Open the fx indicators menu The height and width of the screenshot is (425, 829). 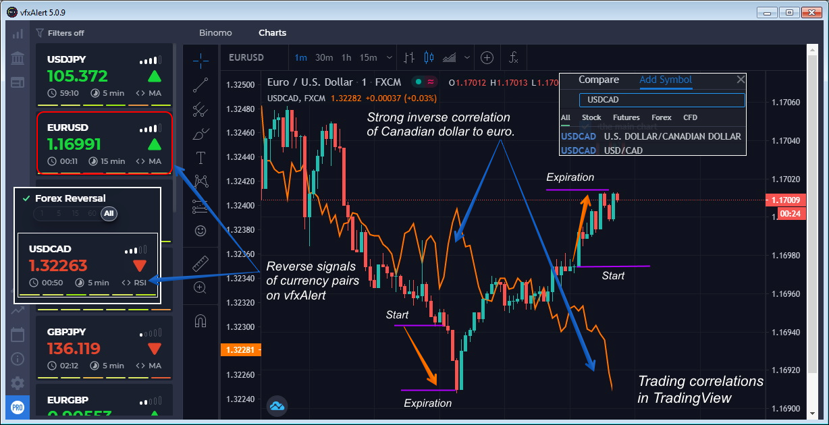514,57
